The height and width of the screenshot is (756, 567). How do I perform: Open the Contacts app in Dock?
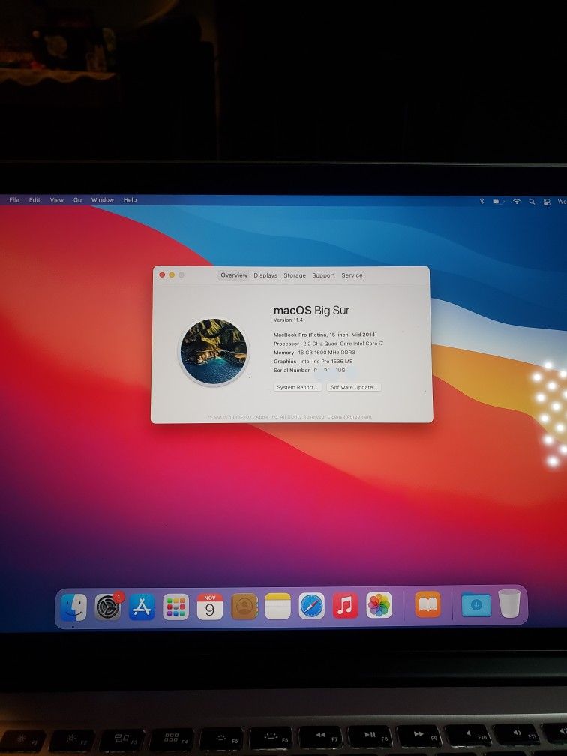[244, 607]
